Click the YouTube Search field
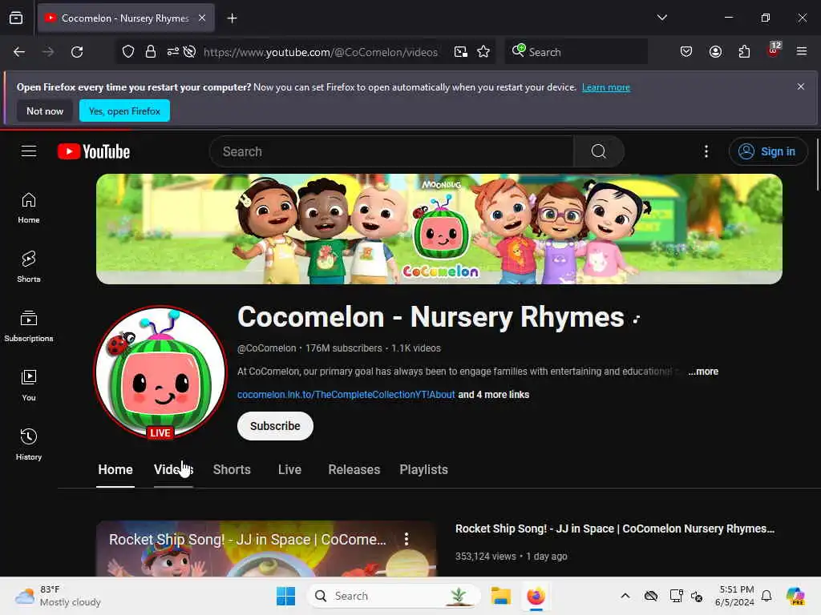The height and width of the screenshot is (615, 821). 391,151
